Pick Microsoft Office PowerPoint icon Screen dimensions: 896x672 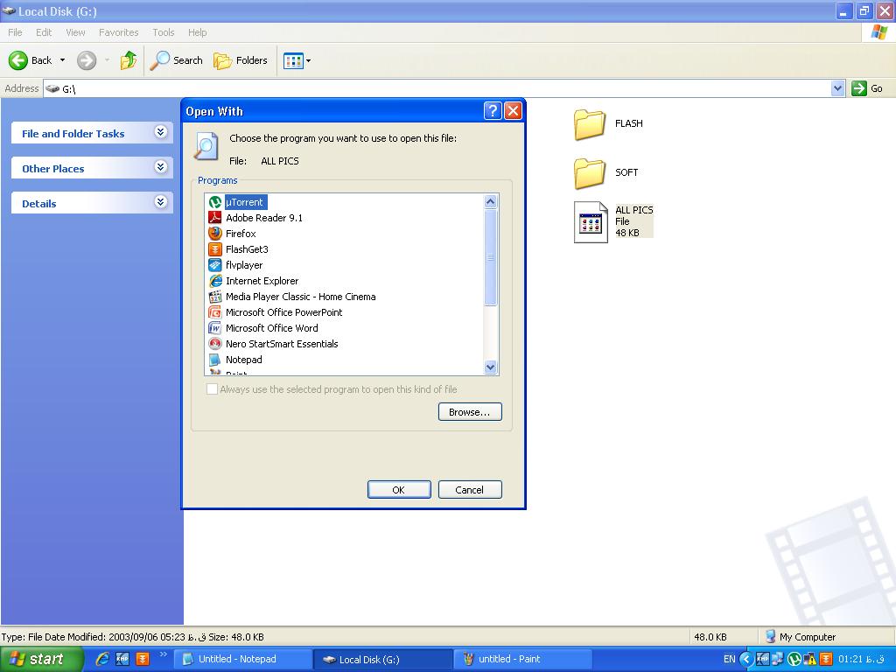[x=215, y=312]
